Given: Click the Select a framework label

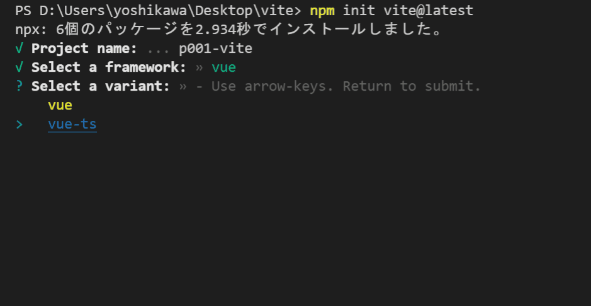Looking at the screenshot, I should (x=109, y=67).
